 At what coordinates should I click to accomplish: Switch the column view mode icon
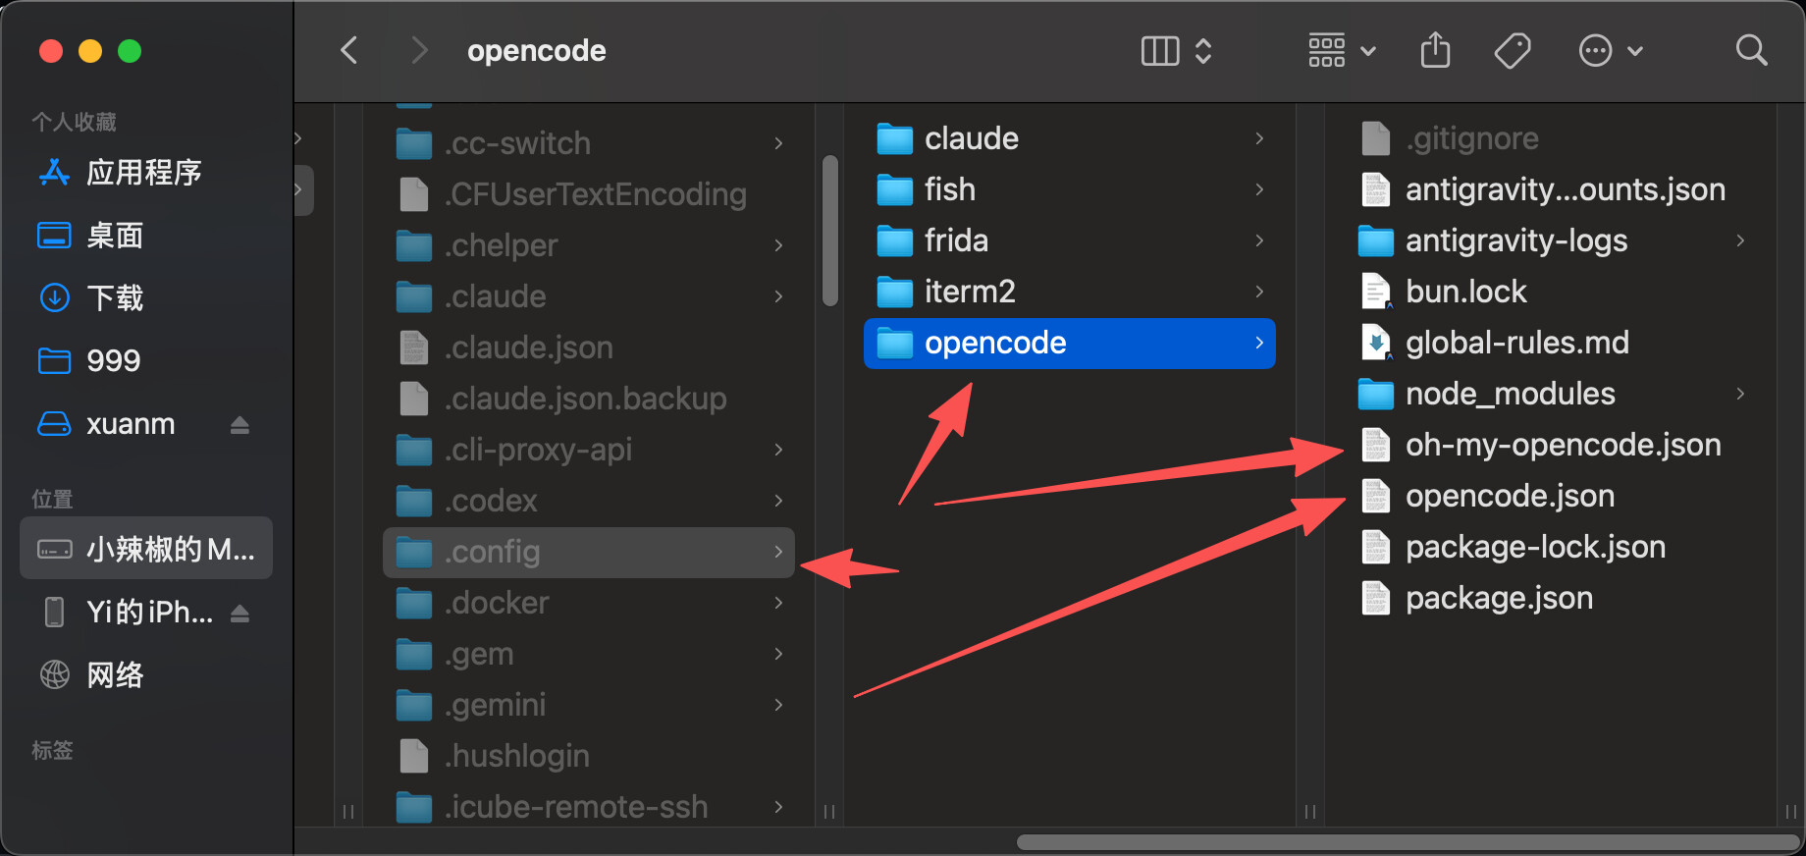tap(1177, 51)
